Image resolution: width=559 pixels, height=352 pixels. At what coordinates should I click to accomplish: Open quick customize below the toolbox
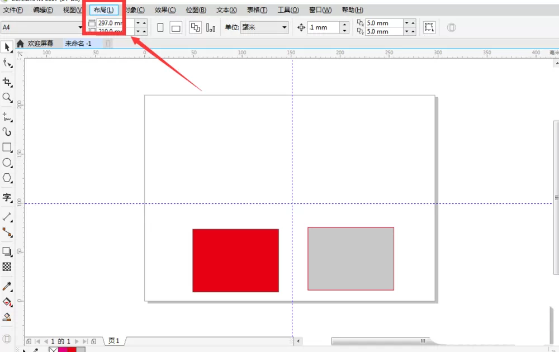pos(7,339)
